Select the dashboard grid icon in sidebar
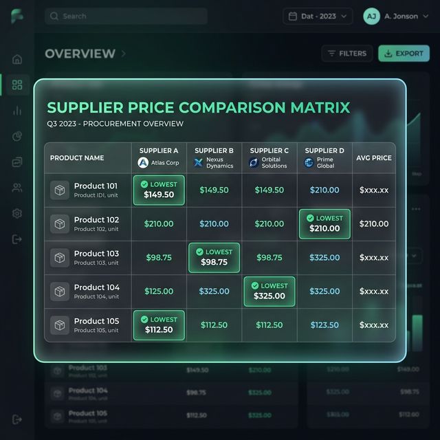Image resolution: width=440 pixels, height=440 pixels. (x=17, y=85)
